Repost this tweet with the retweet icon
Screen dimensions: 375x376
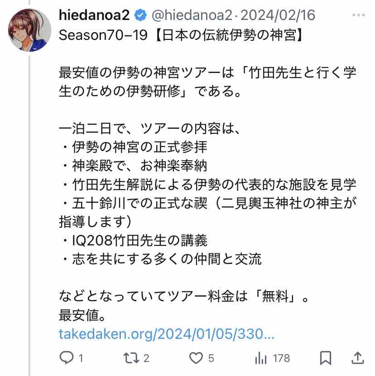tap(132, 358)
